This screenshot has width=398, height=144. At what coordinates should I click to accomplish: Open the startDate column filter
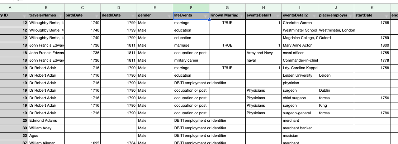(386, 16)
